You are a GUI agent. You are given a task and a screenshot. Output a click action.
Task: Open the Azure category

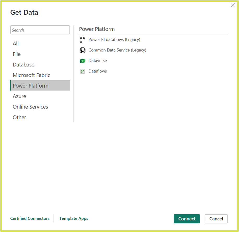coord(40,96)
